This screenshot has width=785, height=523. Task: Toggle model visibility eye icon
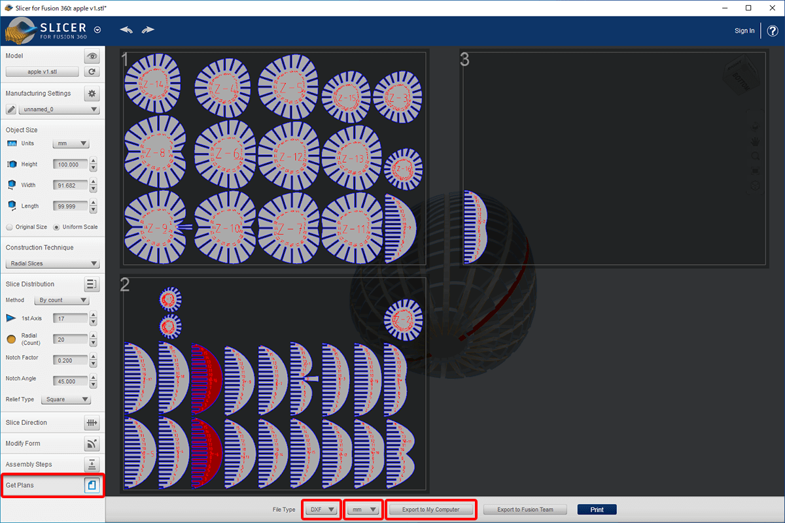92,56
